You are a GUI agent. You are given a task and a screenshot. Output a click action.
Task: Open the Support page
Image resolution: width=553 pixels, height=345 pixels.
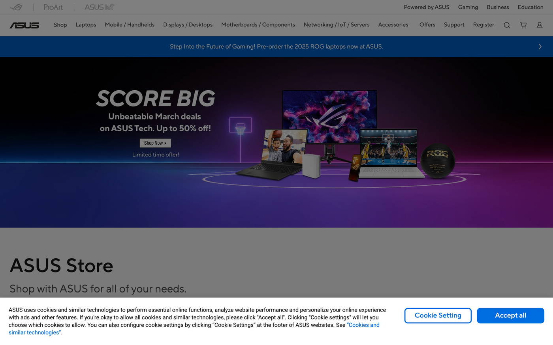click(x=454, y=24)
